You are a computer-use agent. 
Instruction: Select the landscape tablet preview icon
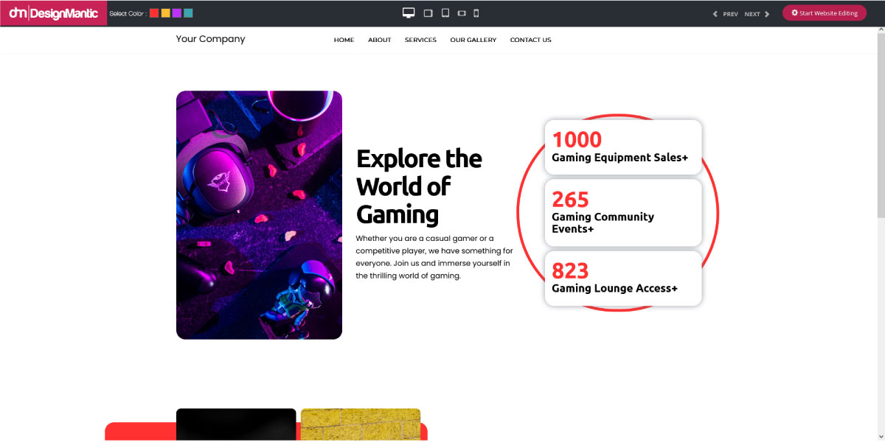click(x=428, y=13)
